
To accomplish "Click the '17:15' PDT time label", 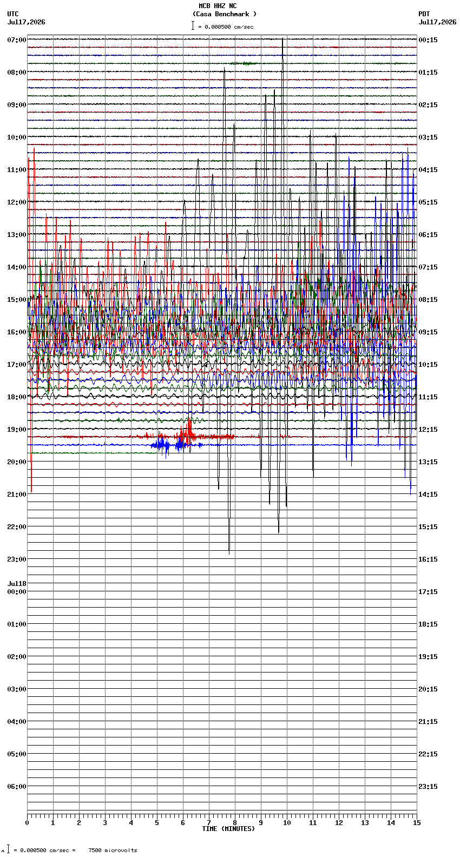I will (x=428, y=592).
